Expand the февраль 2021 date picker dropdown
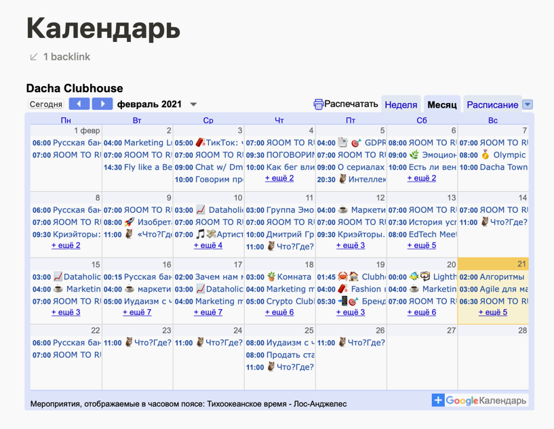The image size is (554, 429). pos(193,104)
